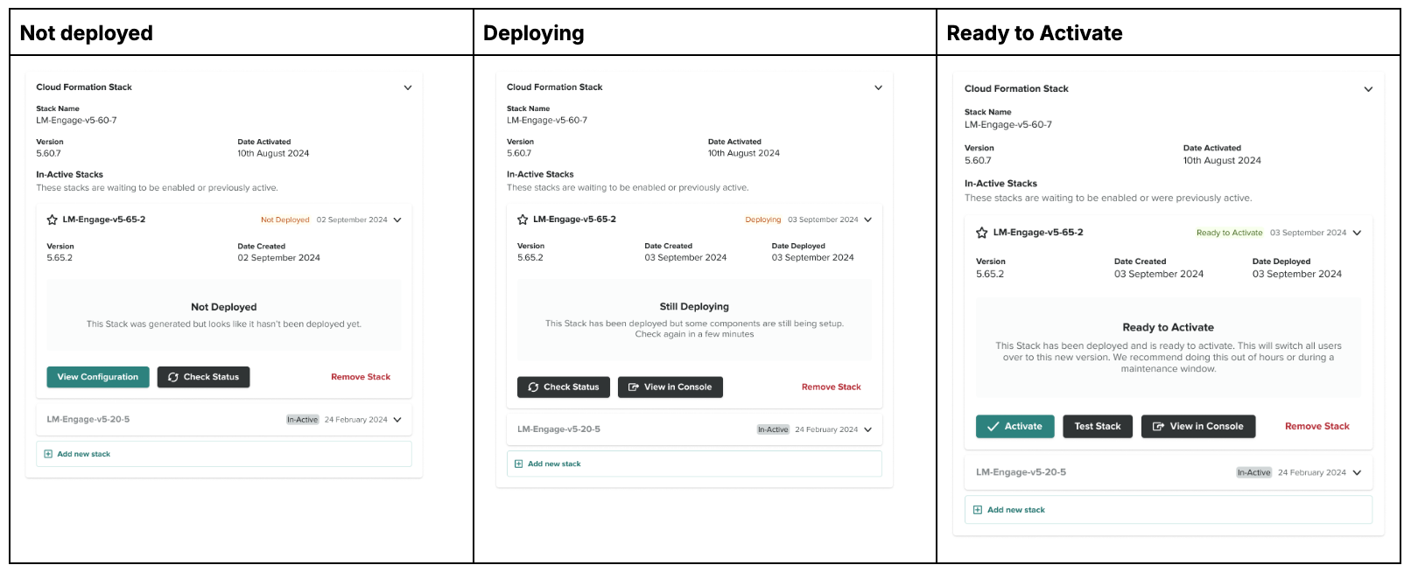Collapse the LM-Engage-v5-65-2 chevron in the Deploying panel
Screen dimensions: 1411x572
868,220
